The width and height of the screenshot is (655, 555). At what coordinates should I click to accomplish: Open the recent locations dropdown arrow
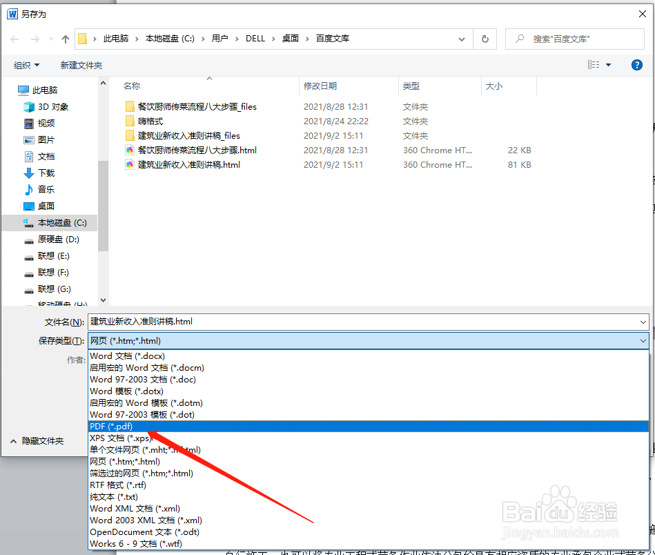click(51, 39)
